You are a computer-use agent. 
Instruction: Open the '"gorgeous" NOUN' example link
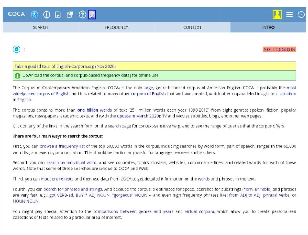(x=130, y=195)
